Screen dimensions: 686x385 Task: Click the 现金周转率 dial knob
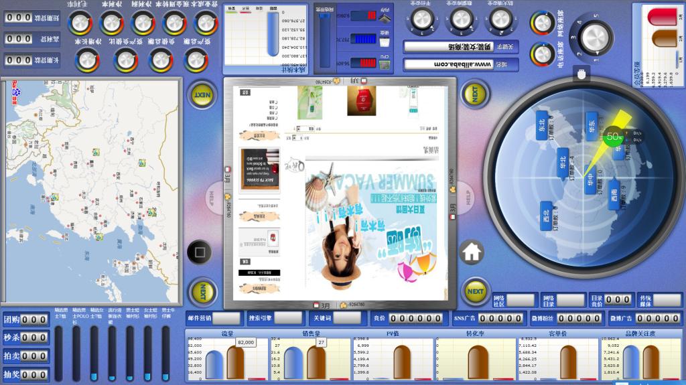pos(175,23)
